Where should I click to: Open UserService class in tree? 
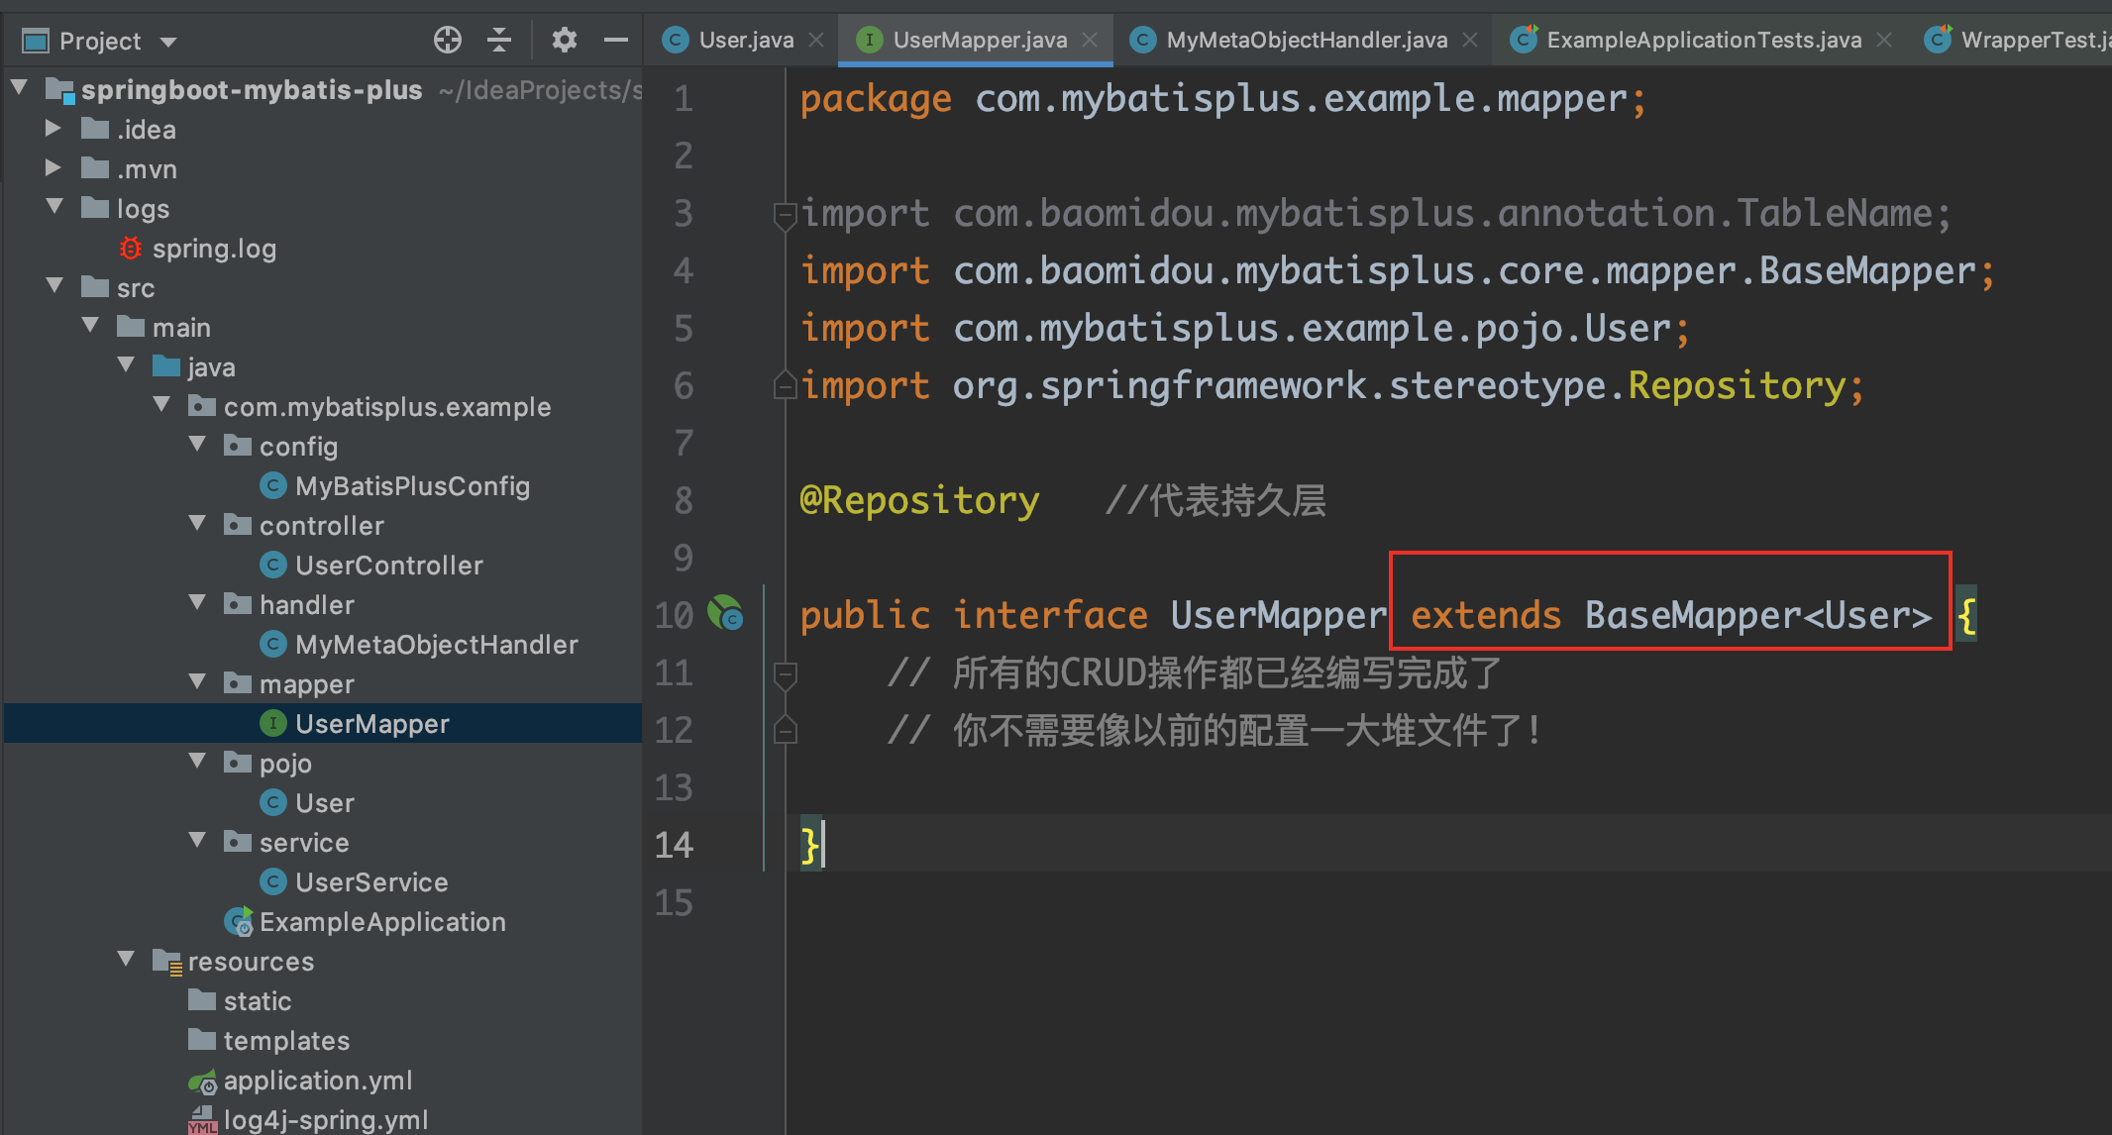pyautogui.click(x=371, y=882)
